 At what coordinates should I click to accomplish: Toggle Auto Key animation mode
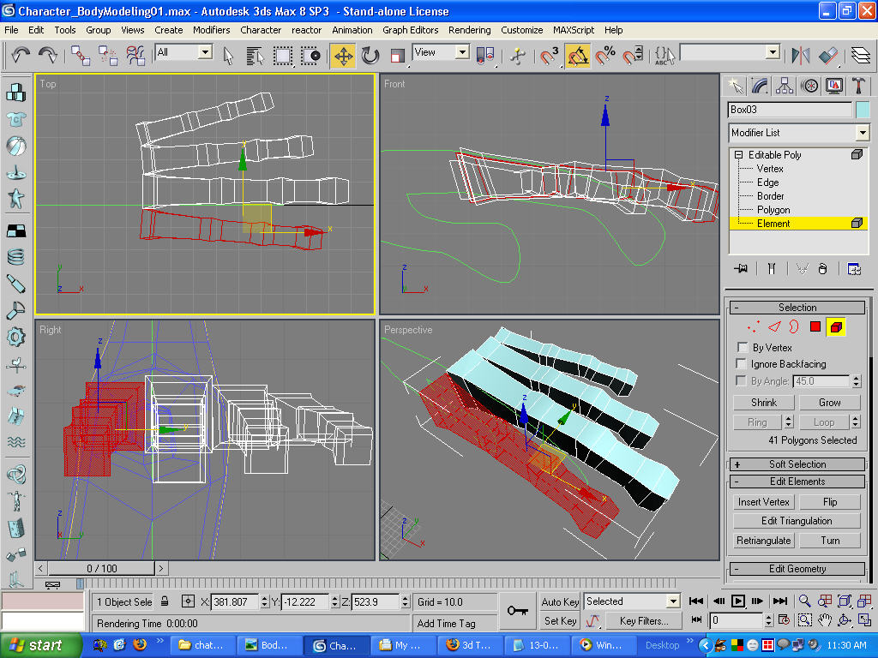(x=559, y=601)
